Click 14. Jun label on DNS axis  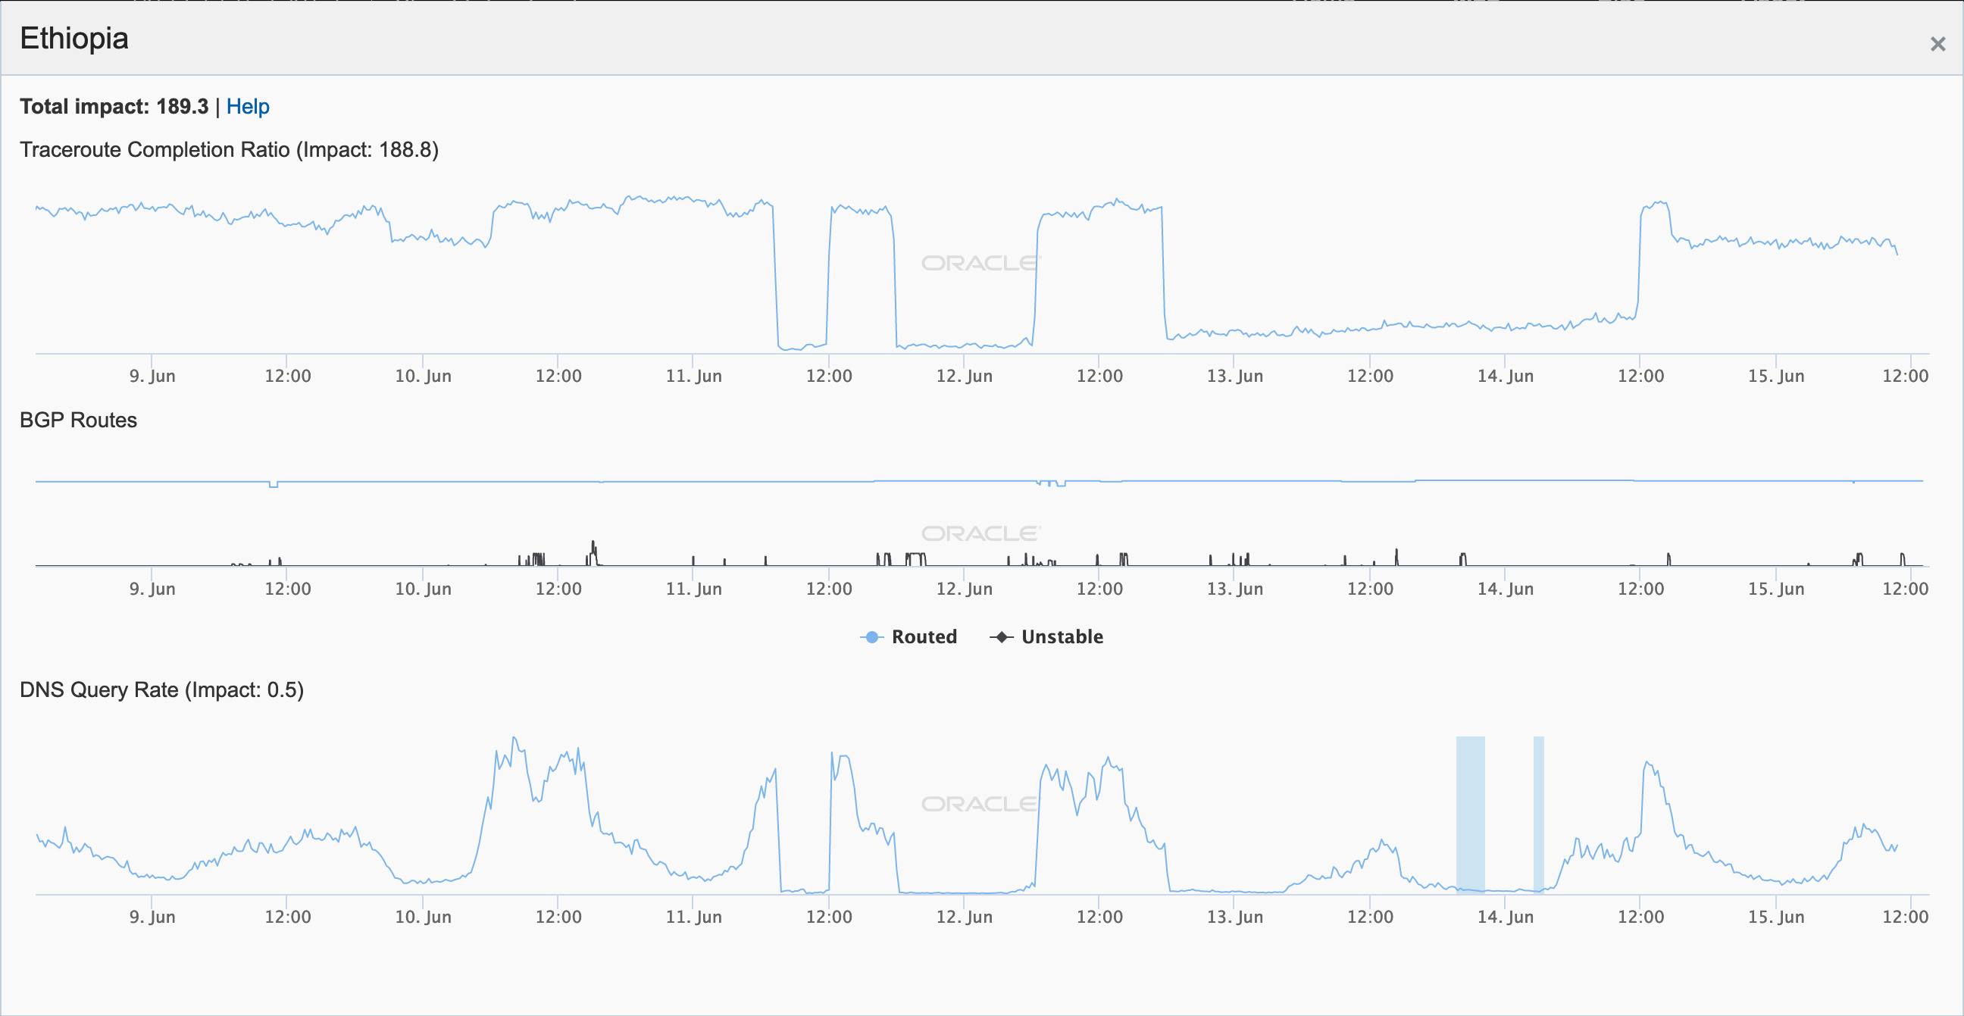point(1505,917)
